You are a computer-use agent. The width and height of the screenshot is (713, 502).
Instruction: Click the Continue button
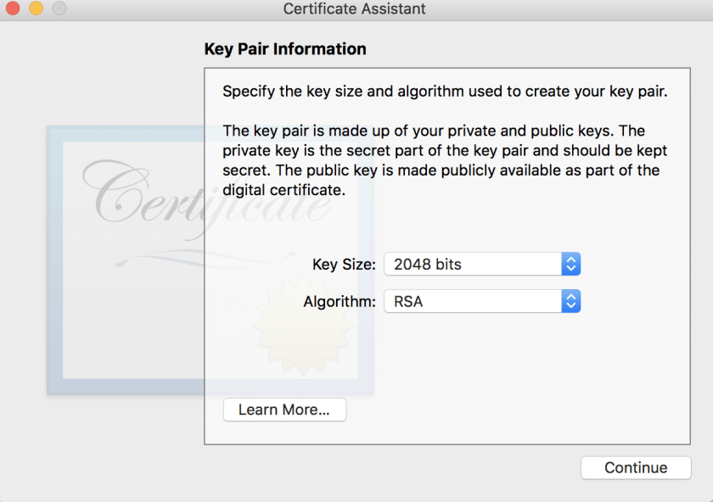pyautogui.click(x=636, y=468)
